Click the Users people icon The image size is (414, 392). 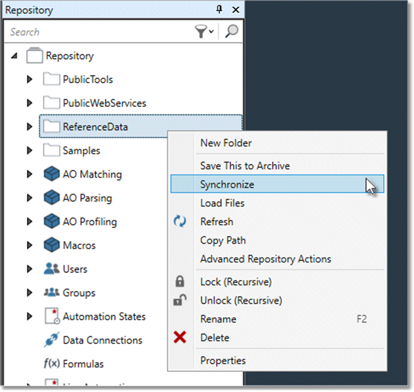pyautogui.click(x=51, y=269)
